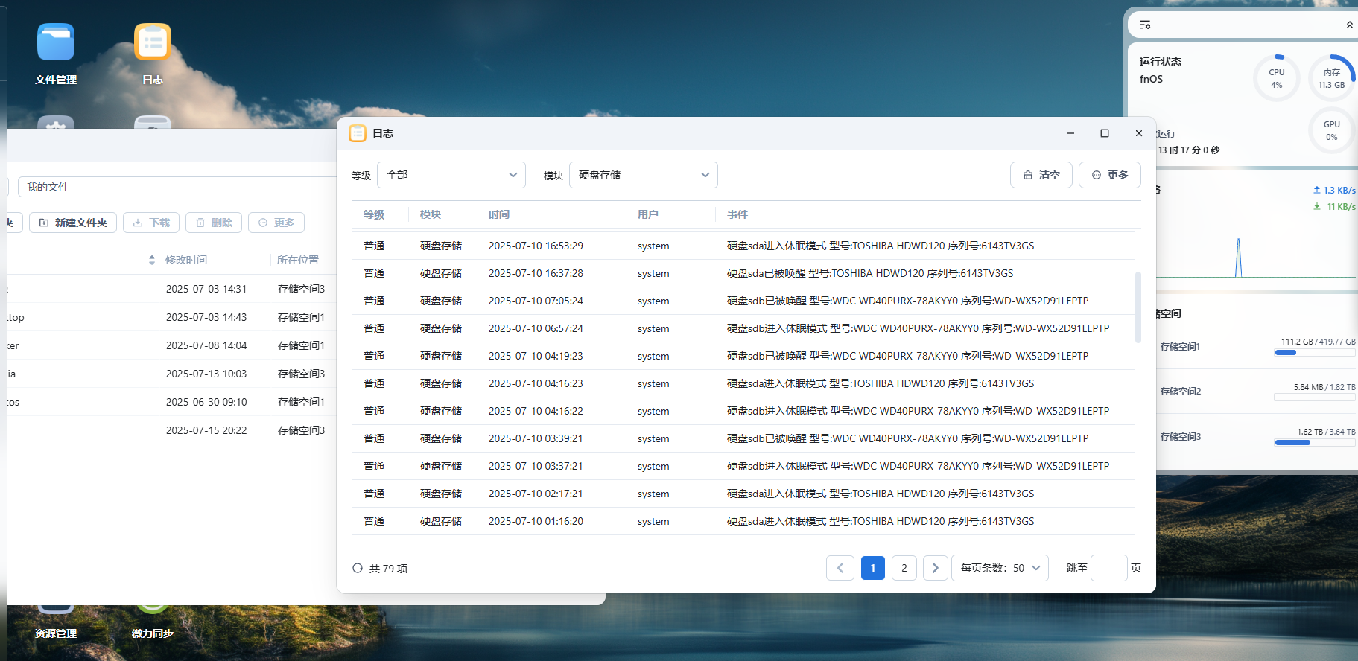Open the 模块 dropdown showing 硬盘存储
The width and height of the screenshot is (1358, 661).
tap(644, 175)
